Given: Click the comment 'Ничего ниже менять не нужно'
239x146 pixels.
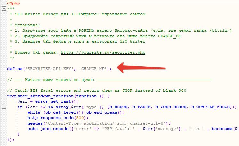Looking at the screenshot, I should pos(60,80).
